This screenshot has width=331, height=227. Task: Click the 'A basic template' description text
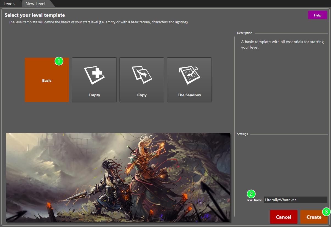click(x=282, y=44)
